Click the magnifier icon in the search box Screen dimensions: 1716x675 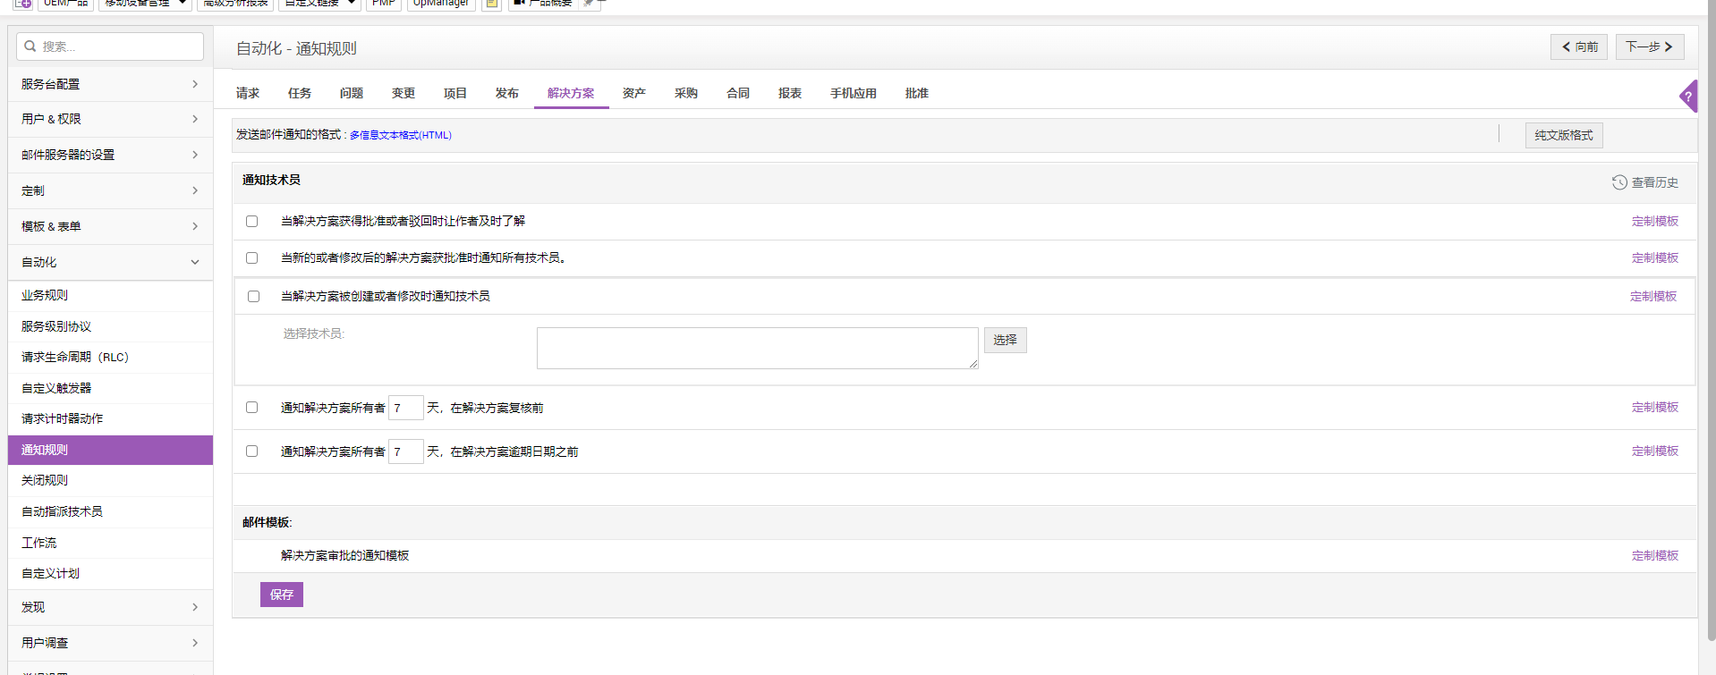coord(30,46)
